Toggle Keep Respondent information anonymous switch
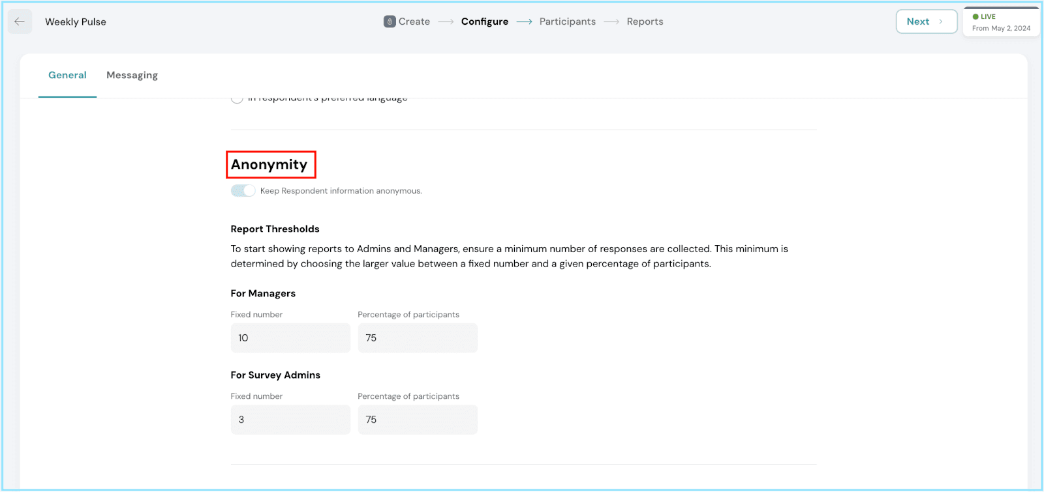The image size is (1044, 492). (x=243, y=191)
